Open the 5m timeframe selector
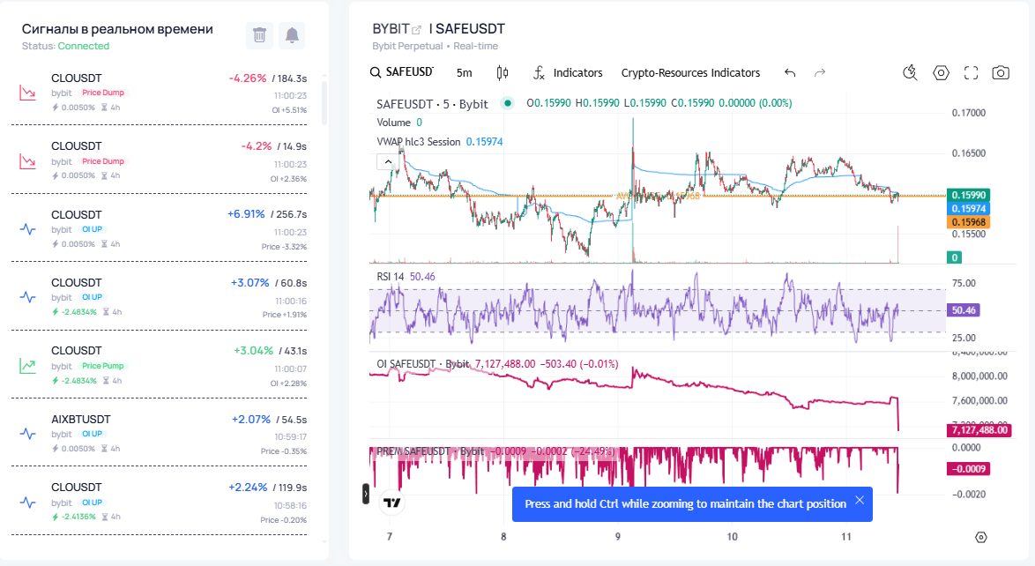 pyautogui.click(x=464, y=72)
